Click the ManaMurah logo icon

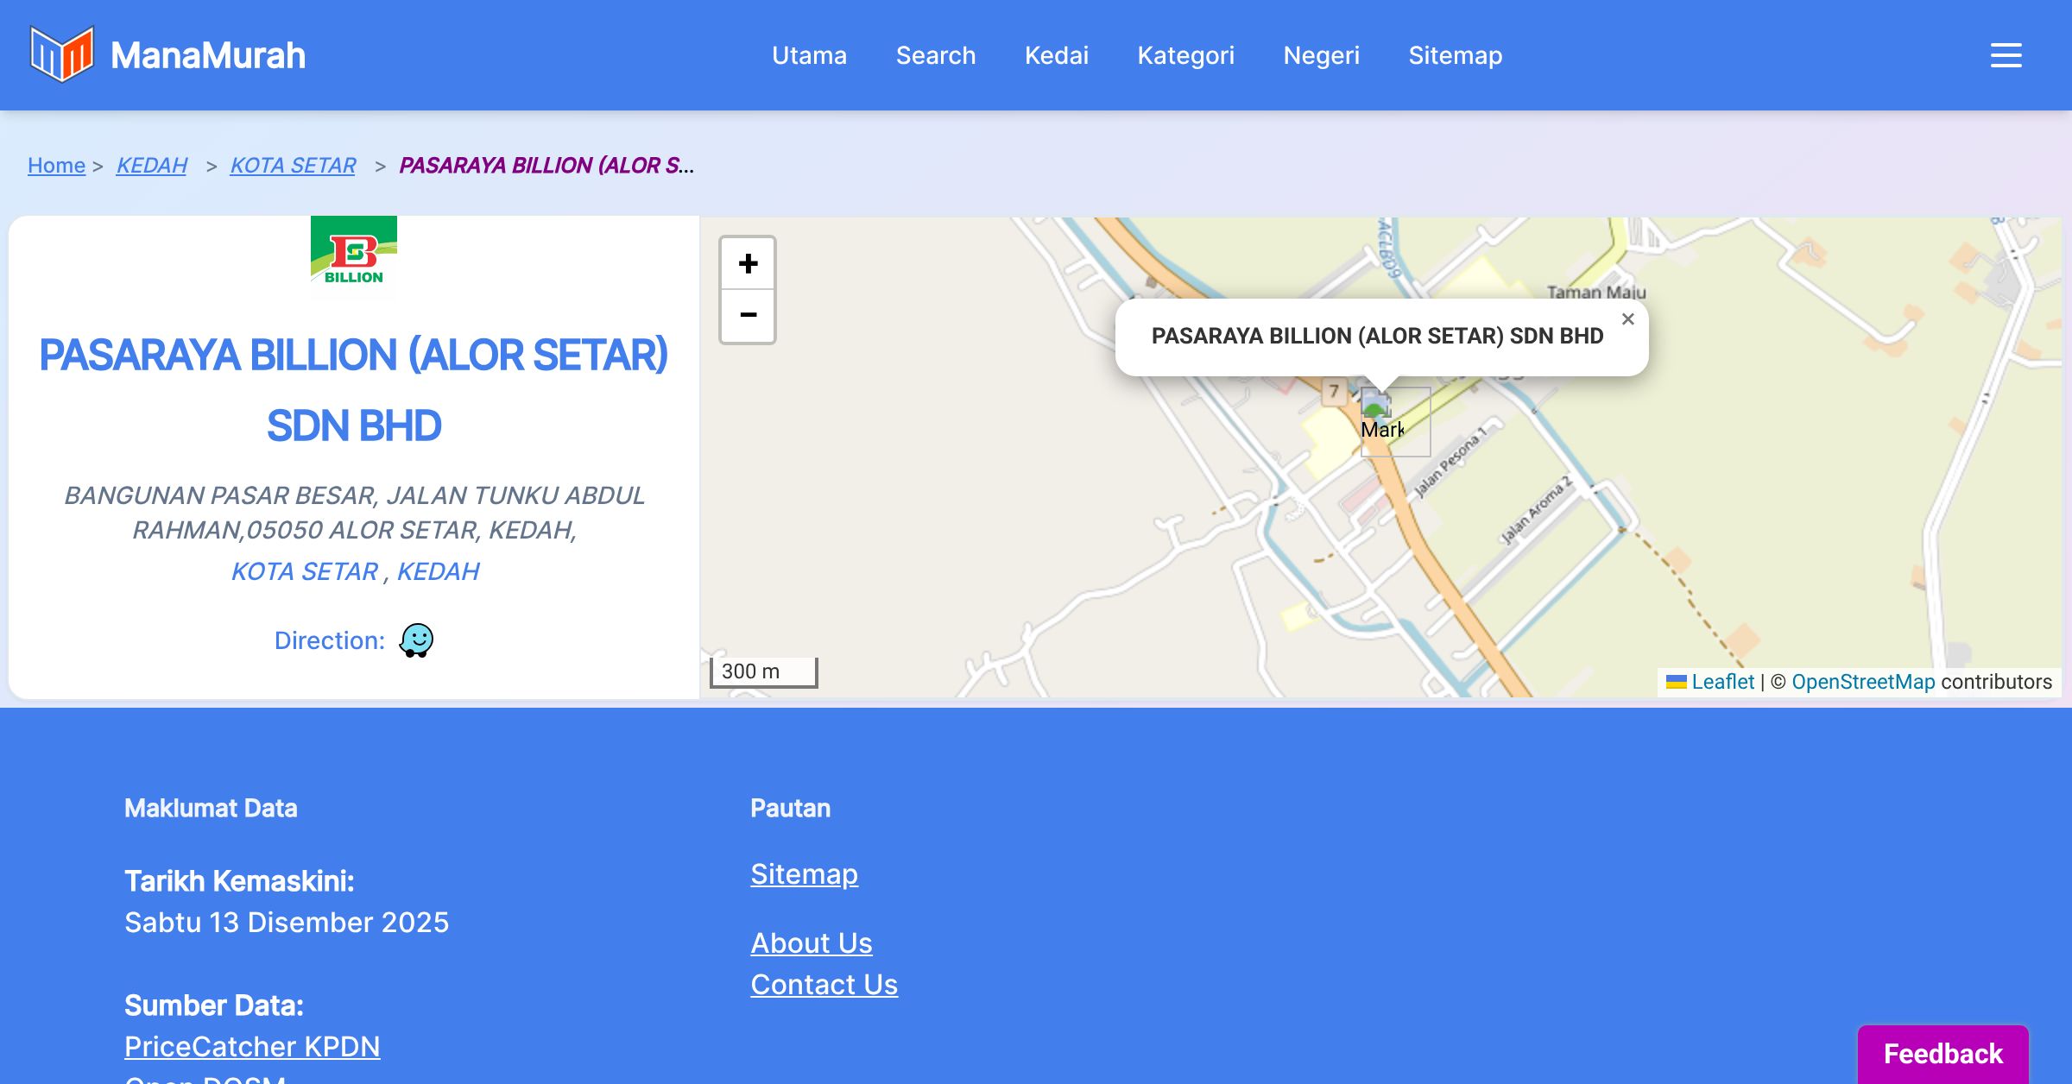point(61,54)
